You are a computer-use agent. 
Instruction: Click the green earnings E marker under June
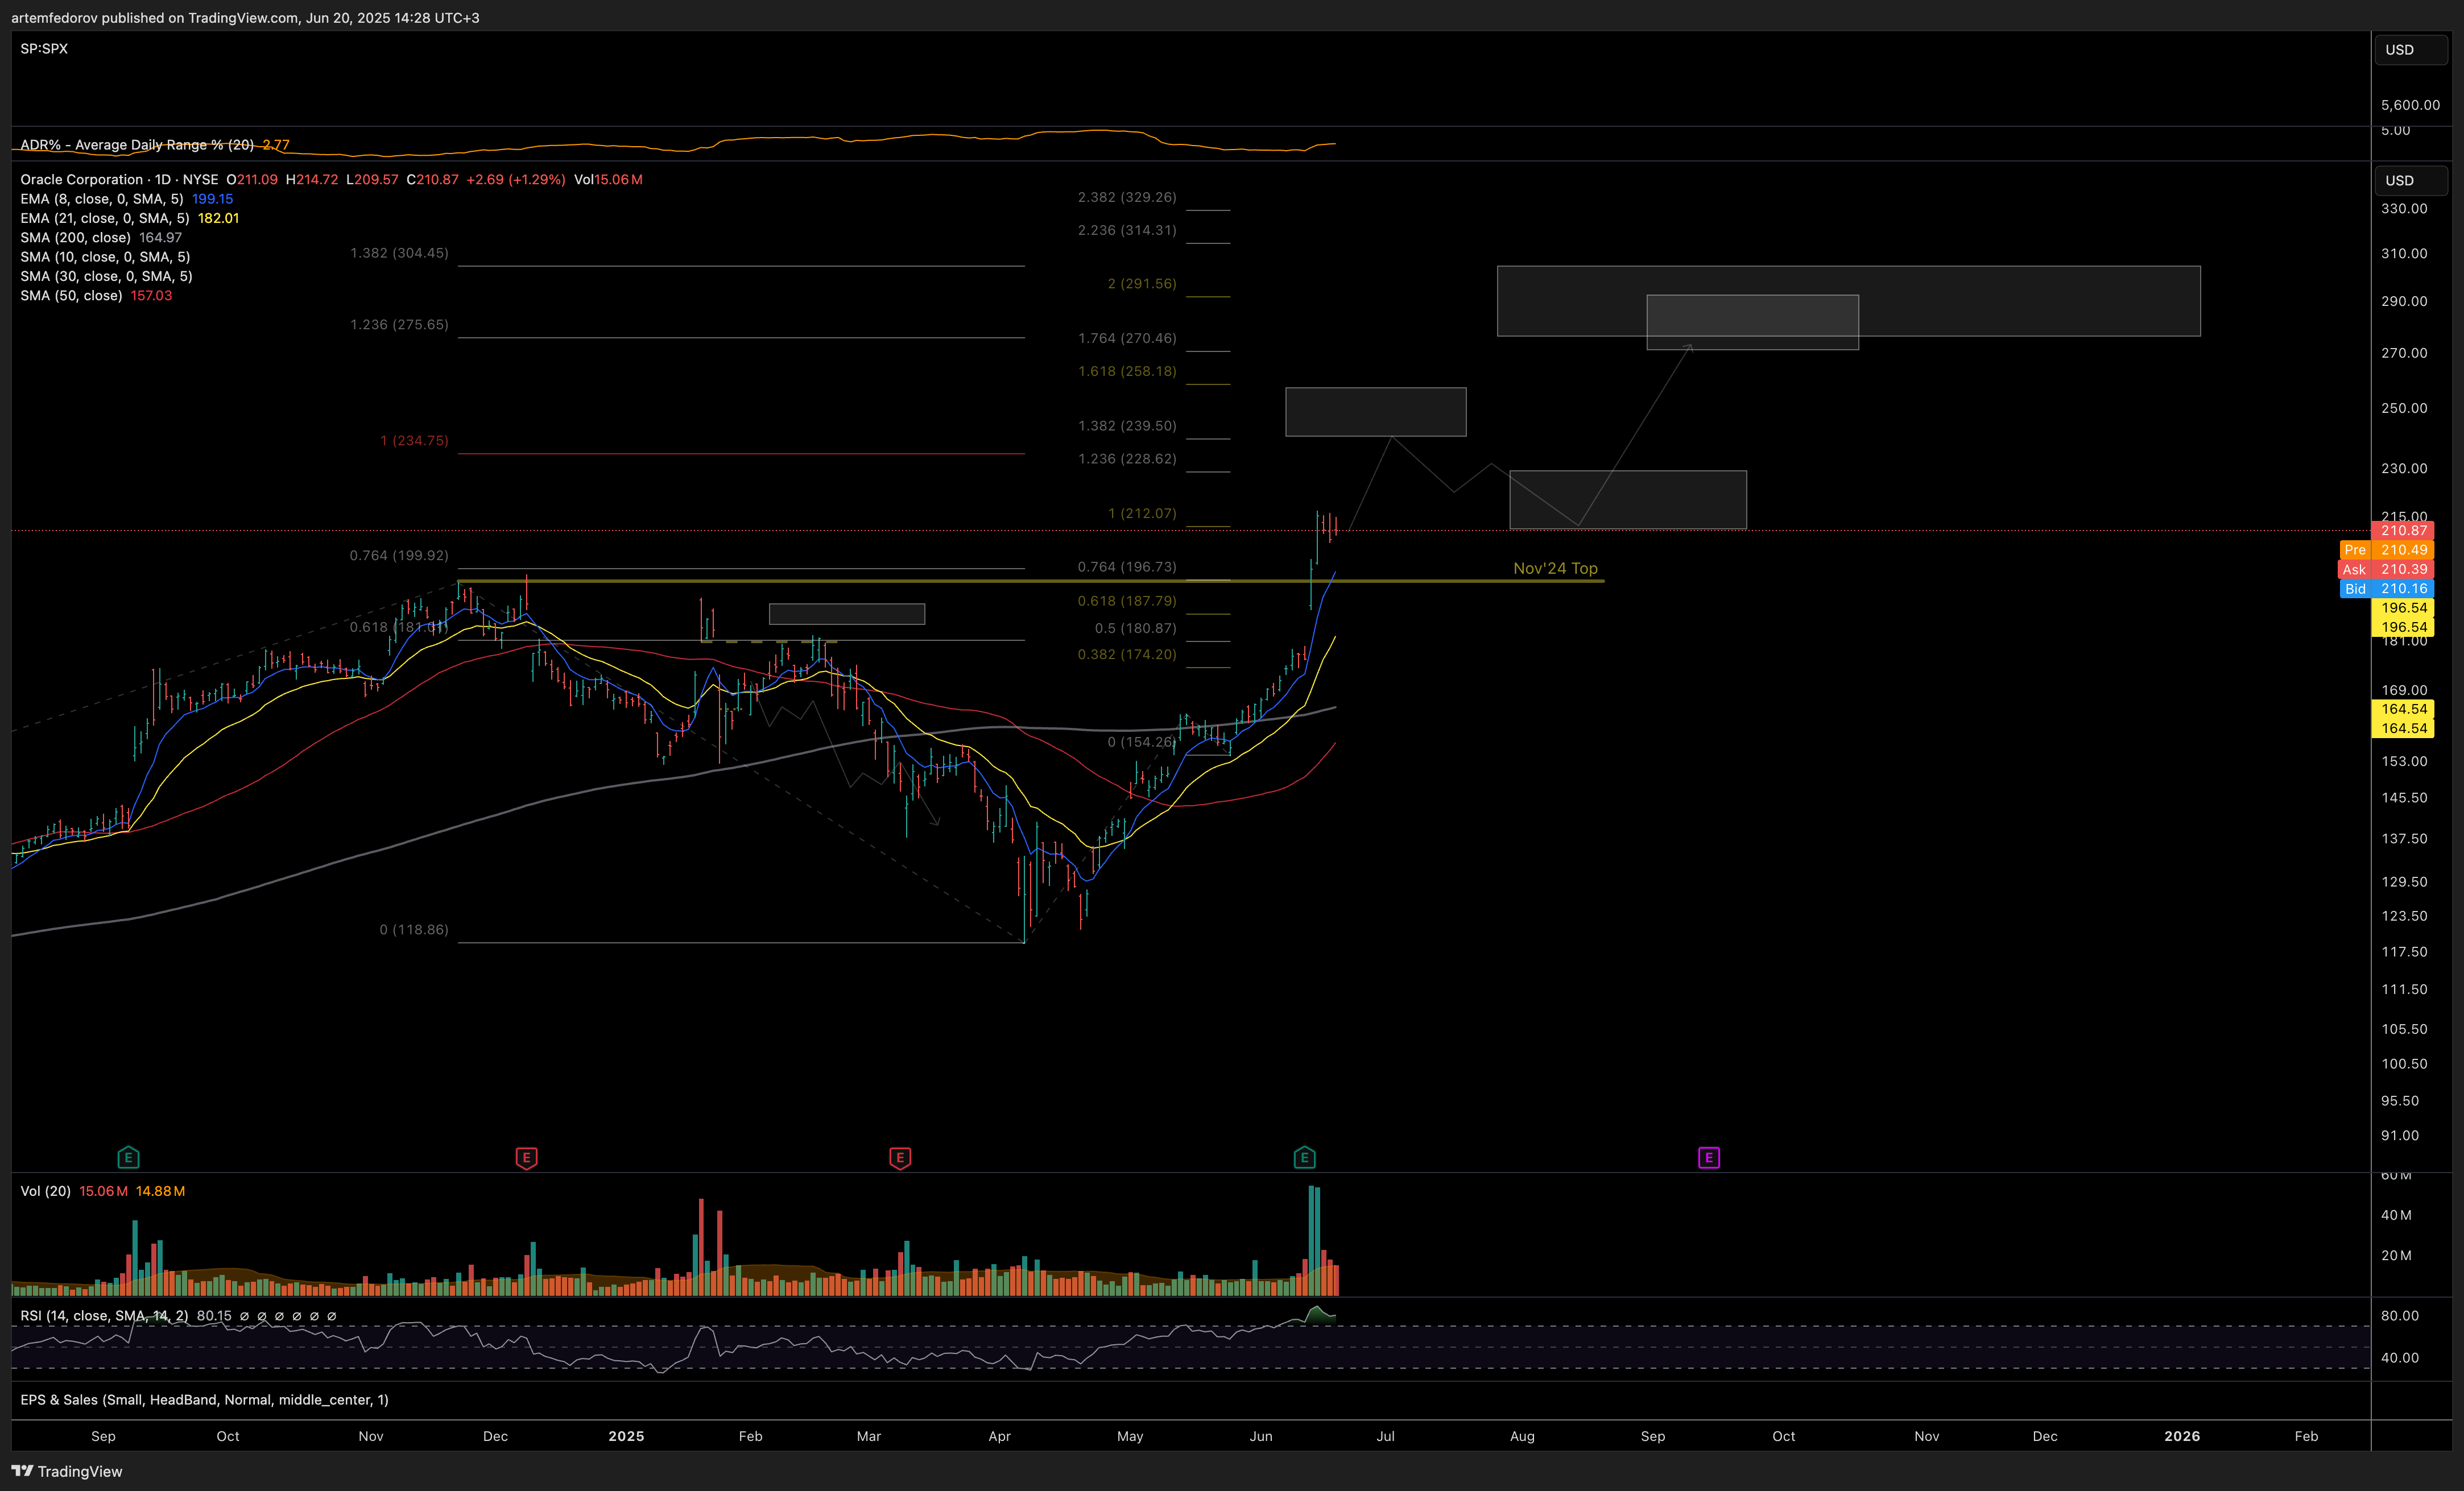[1304, 1158]
